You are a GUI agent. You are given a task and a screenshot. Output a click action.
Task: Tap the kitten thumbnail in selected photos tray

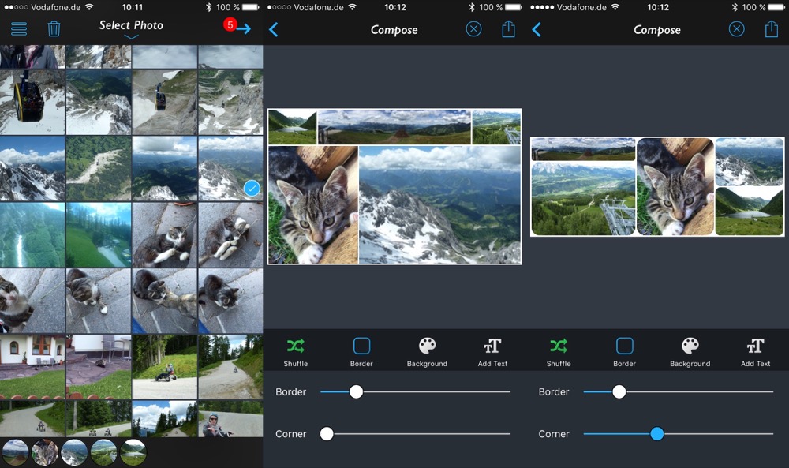tap(45, 452)
